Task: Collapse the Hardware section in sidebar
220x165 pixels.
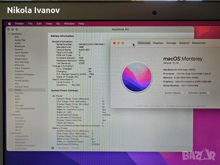Action: [9, 34]
